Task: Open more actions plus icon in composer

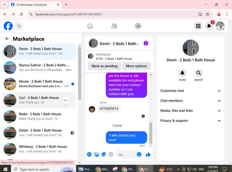Action: coord(89,154)
